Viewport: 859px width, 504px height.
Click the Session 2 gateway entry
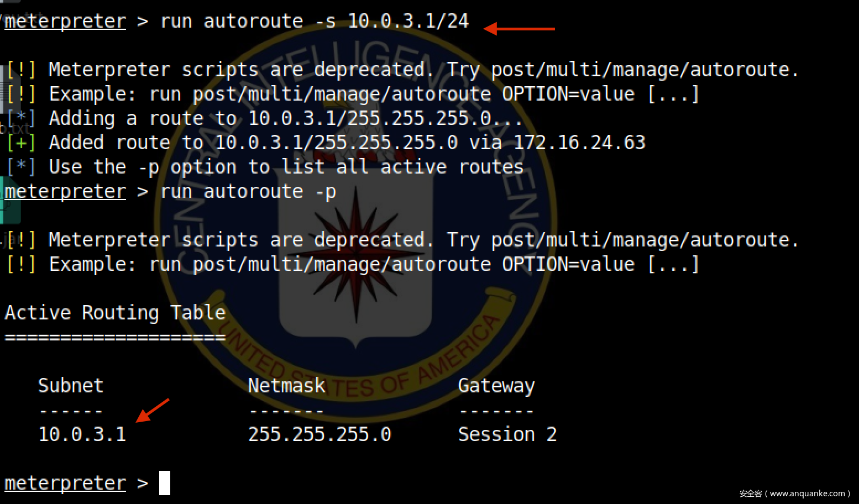point(507,434)
